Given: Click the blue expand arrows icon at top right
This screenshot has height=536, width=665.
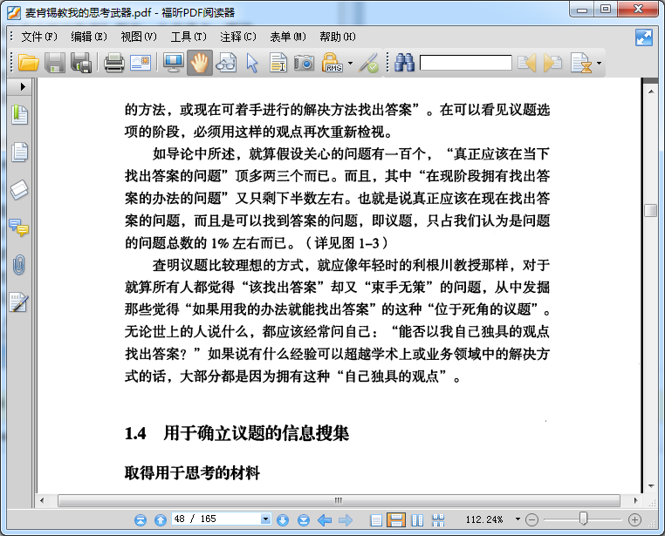Looking at the screenshot, I should coord(644,37).
